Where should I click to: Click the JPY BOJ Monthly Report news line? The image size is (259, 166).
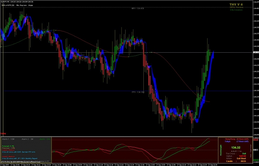click(19, 159)
